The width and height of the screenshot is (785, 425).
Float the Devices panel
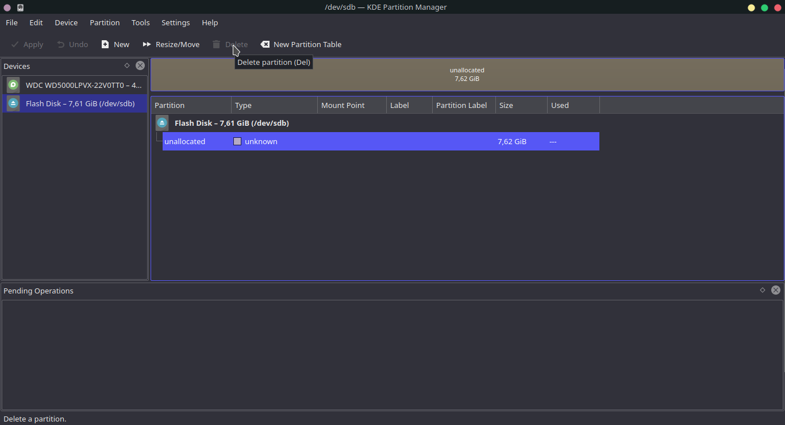tap(127, 65)
